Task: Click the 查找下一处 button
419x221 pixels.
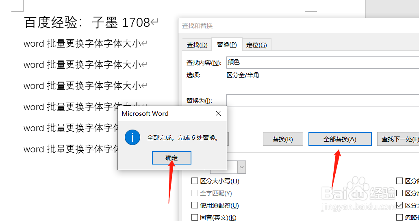Action: click(x=398, y=139)
